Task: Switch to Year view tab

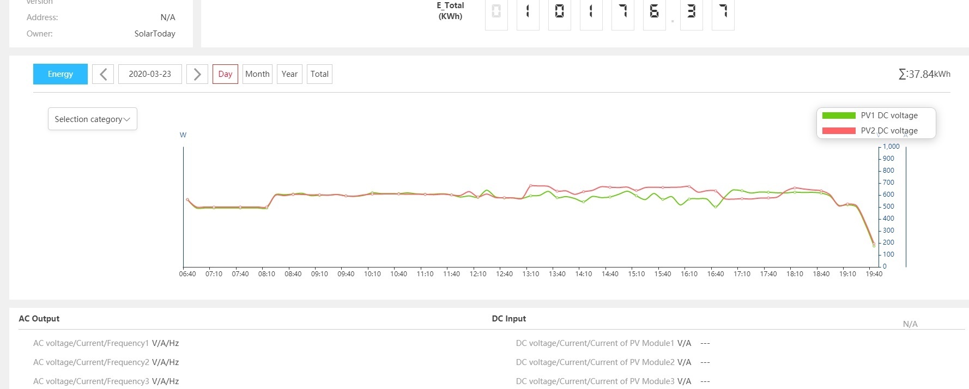Action: (289, 74)
